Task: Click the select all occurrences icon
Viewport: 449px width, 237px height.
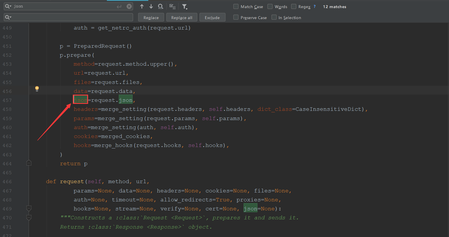Action: pyautogui.click(x=172, y=6)
